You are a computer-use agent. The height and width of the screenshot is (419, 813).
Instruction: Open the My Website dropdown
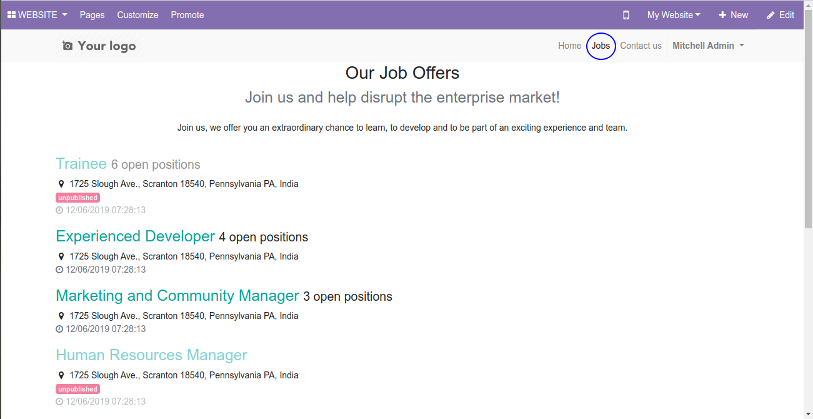674,15
